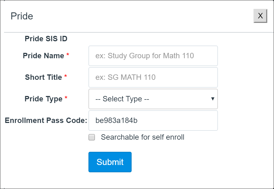
Task: Click the Pride Name label
Action: pos(43,56)
